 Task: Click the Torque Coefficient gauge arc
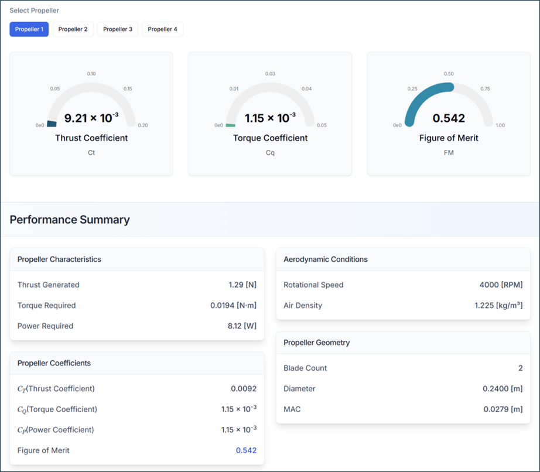click(x=270, y=88)
